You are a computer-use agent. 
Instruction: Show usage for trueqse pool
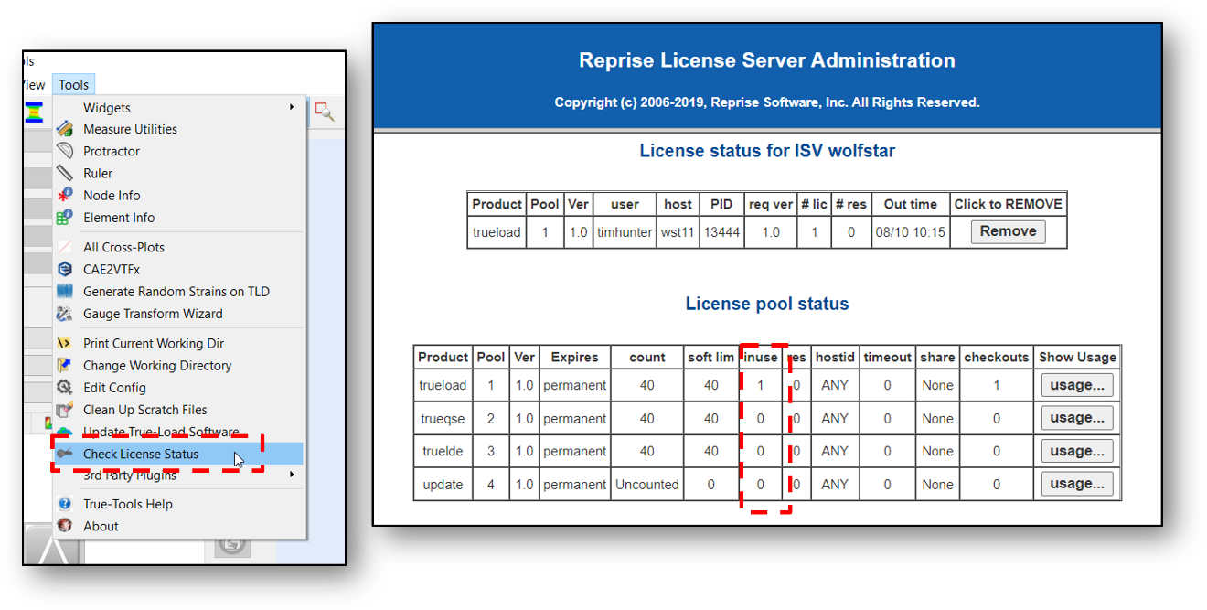1077,418
